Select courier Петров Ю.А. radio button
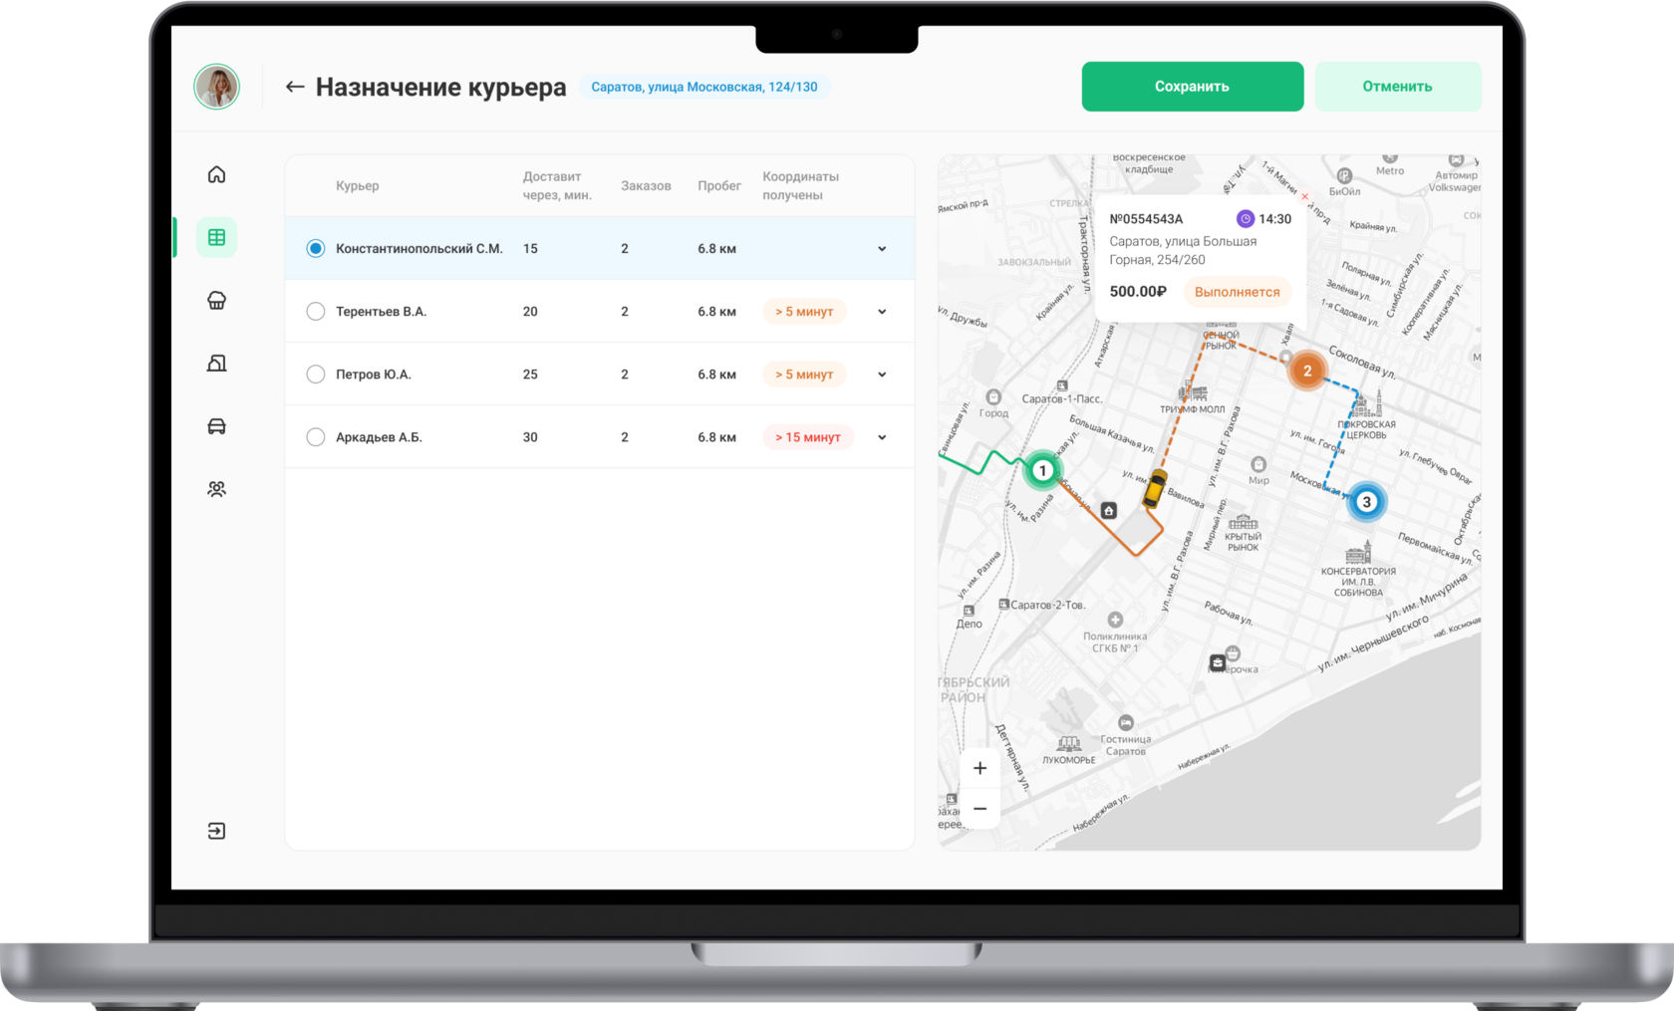This screenshot has height=1011, width=1674. click(x=315, y=375)
